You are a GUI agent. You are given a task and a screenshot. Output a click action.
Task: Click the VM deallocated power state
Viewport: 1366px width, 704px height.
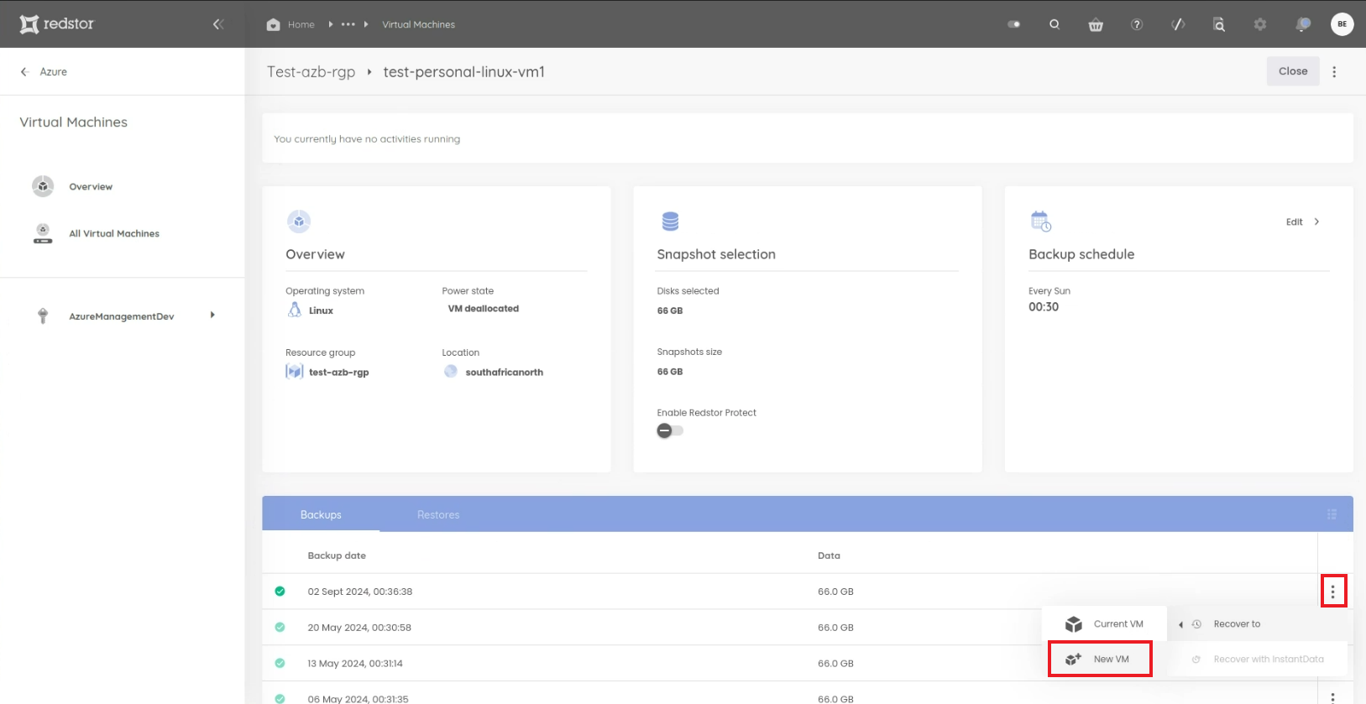pos(484,309)
